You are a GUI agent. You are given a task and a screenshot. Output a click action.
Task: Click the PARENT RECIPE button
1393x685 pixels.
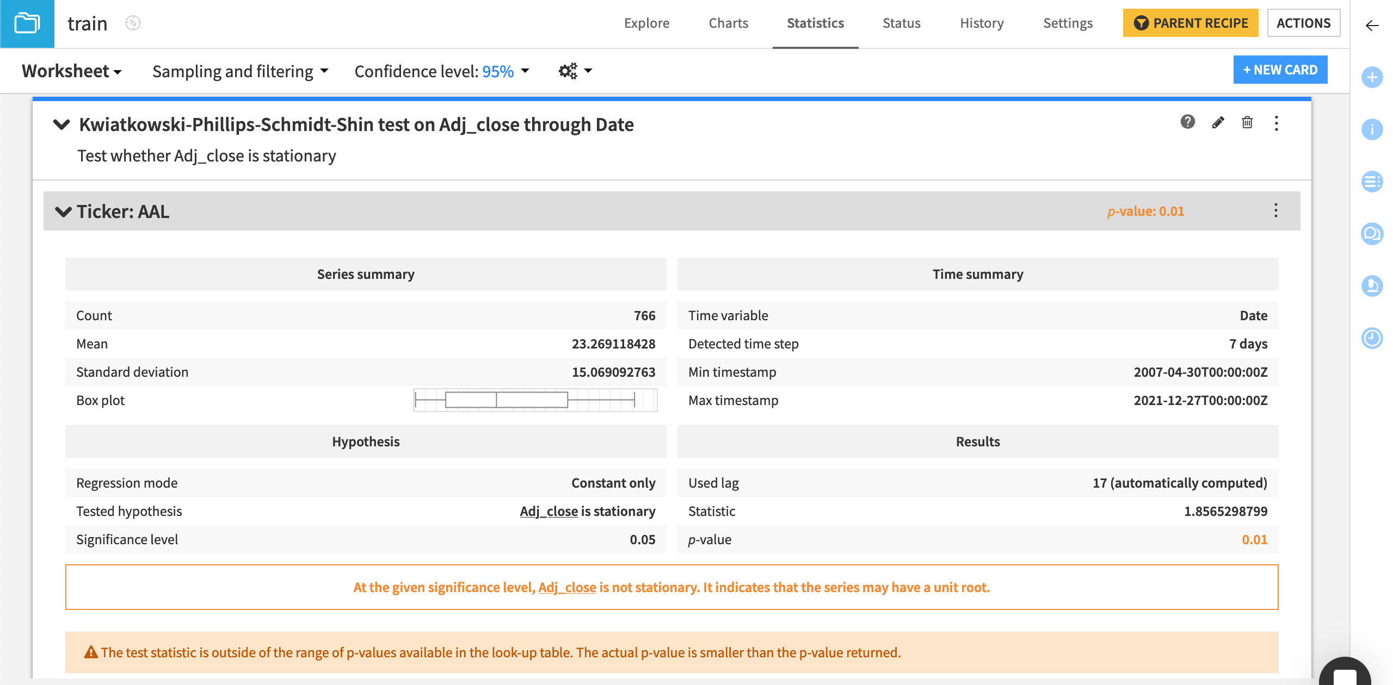[1190, 23]
